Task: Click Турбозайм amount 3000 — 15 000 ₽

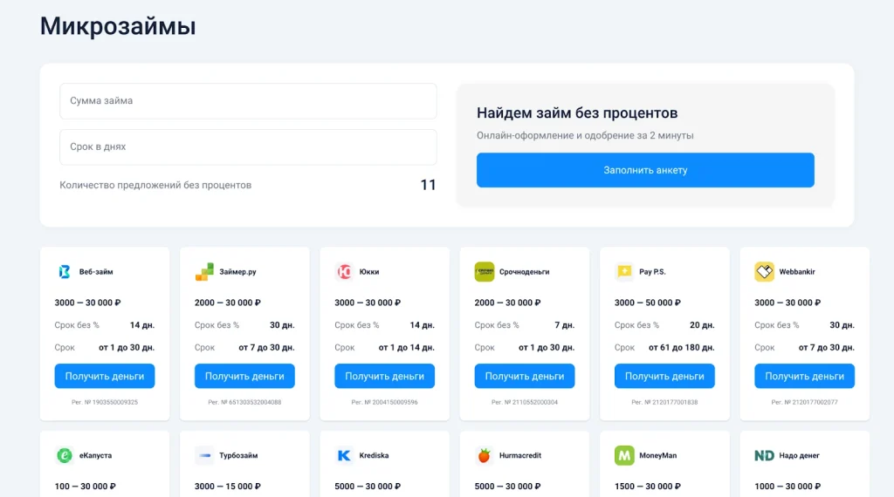Action: 228,487
